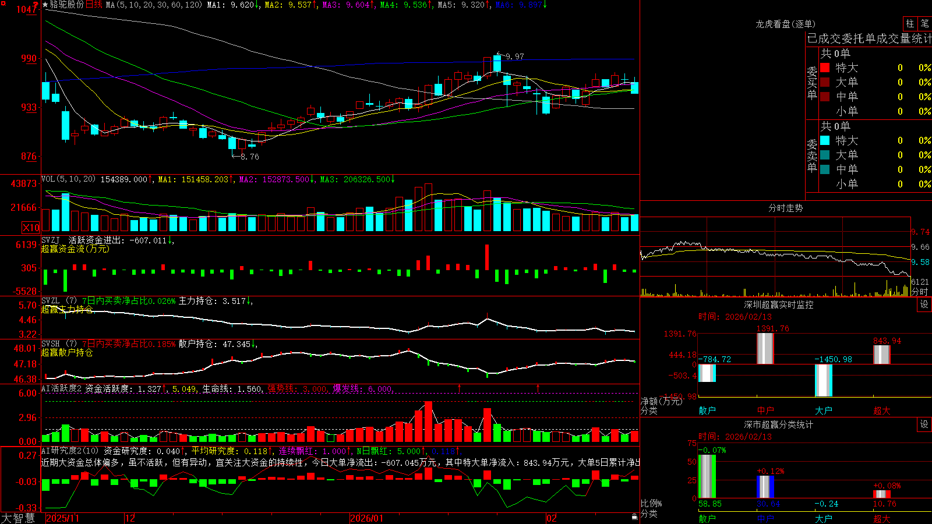
Task: Click the first red up-arrow signal marker
Action: click(x=460, y=388)
